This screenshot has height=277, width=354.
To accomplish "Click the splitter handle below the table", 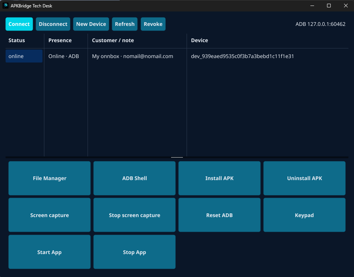I will click(x=177, y=157).
